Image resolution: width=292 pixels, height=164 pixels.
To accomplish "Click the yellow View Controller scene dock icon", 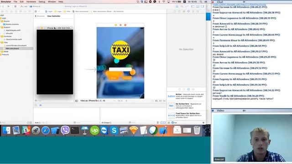I will click(x=116, y=25).
